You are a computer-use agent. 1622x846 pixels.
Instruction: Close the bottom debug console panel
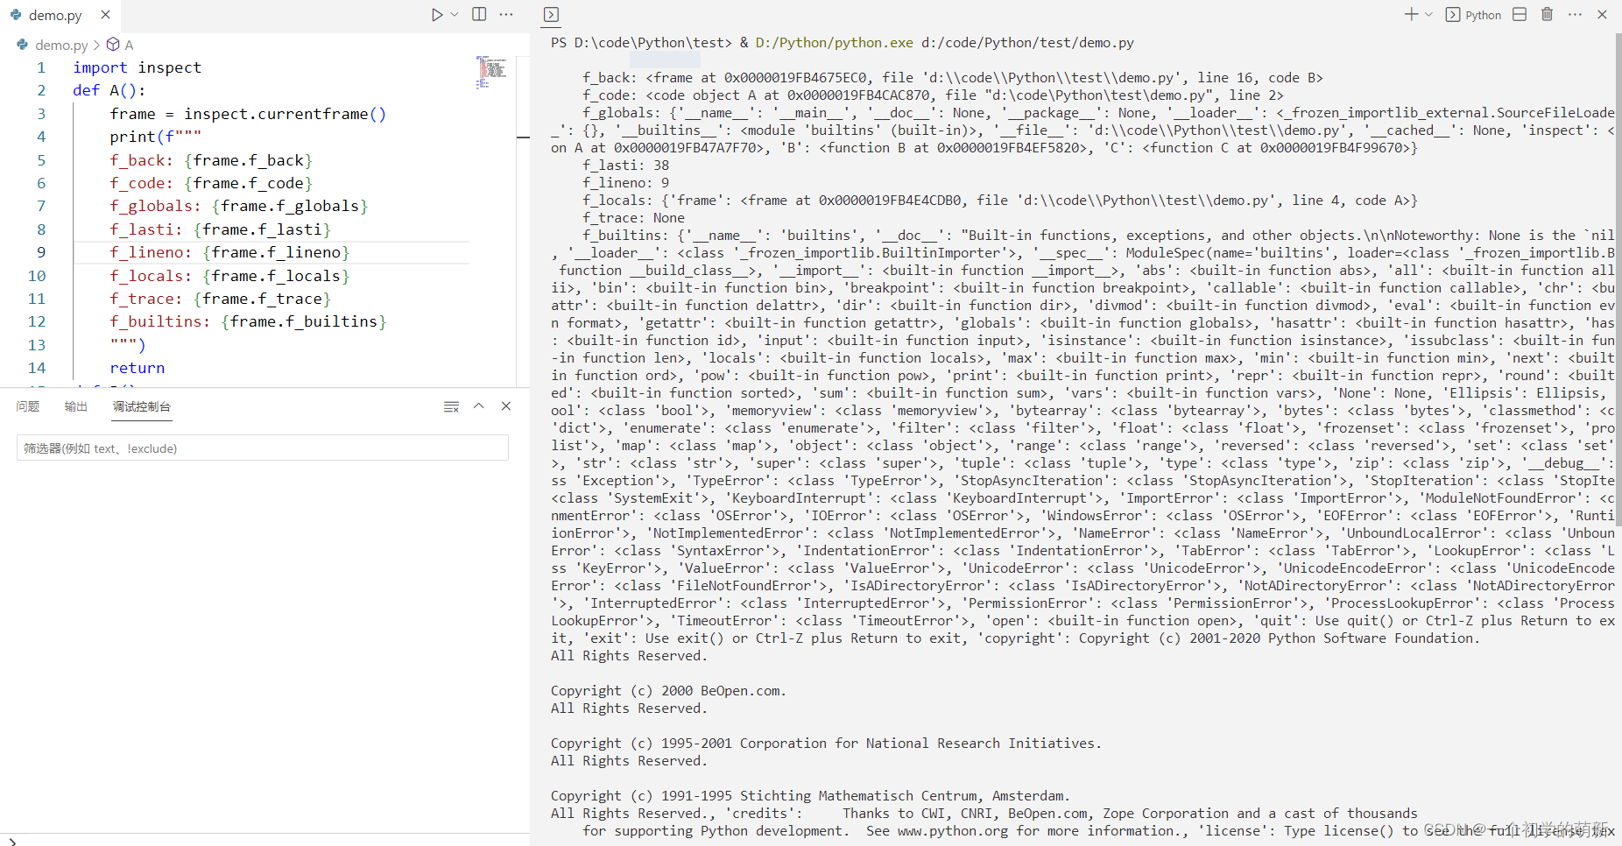point(506,406)
